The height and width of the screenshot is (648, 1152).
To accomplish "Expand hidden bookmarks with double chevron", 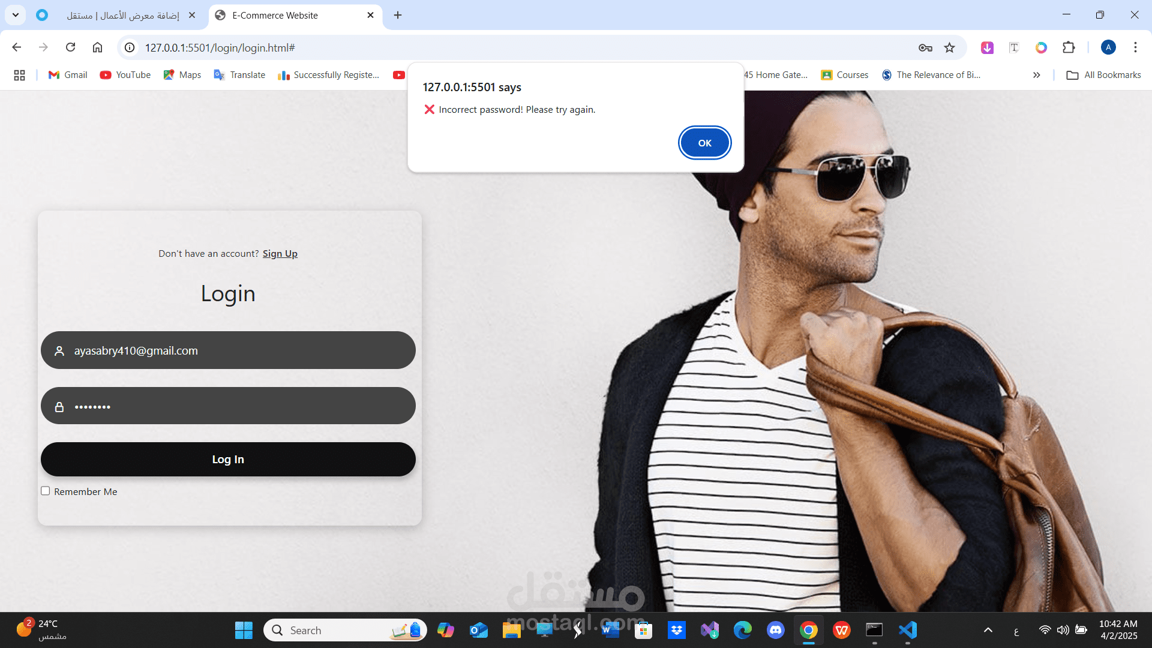I will (x=1036, y=75).
